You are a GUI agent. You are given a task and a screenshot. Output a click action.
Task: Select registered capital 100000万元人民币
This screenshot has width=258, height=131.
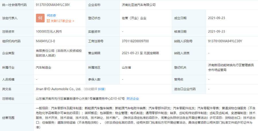[x=49, y=32]
